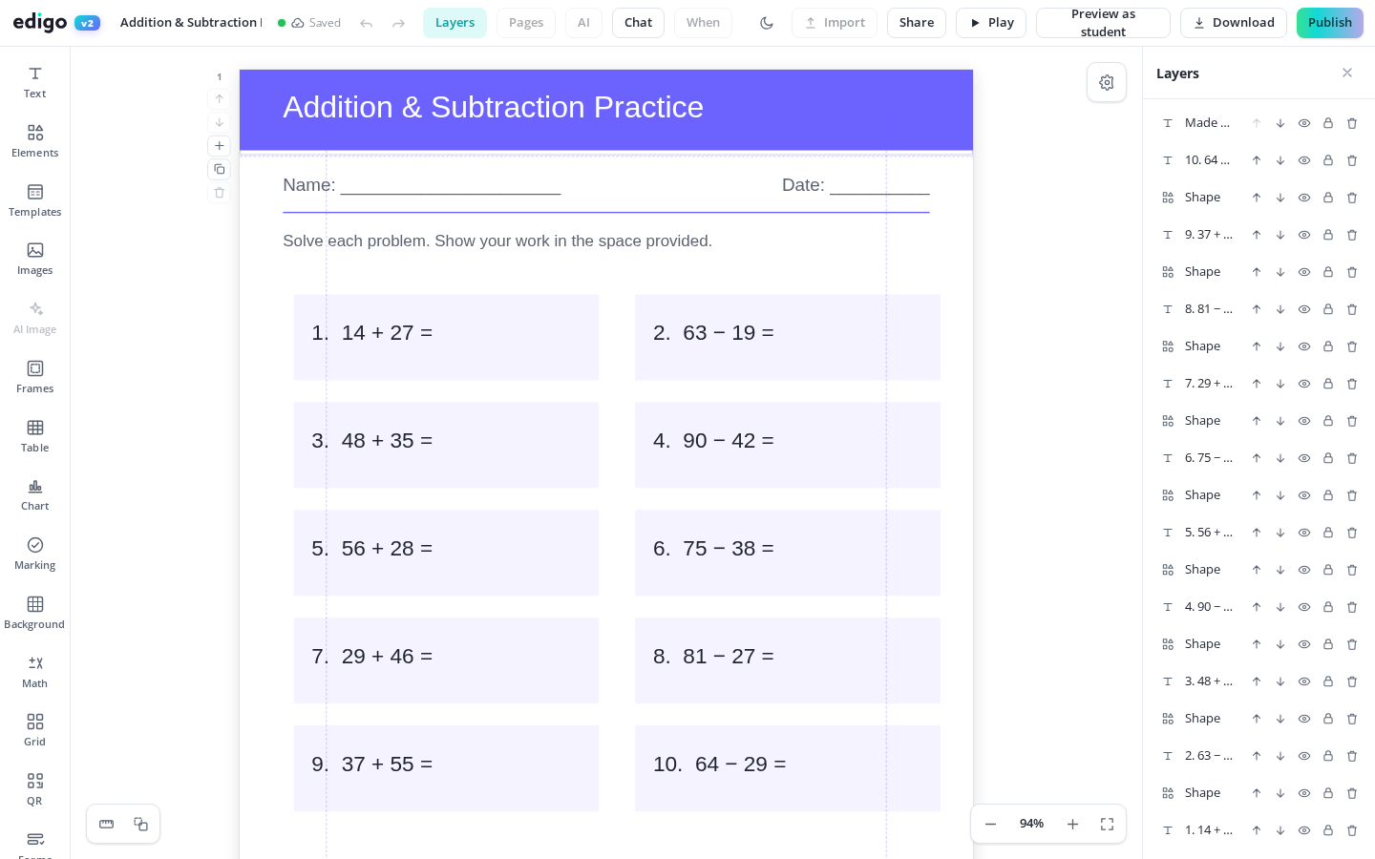Move '10. 64 ...' layer down

point(1280,160)
